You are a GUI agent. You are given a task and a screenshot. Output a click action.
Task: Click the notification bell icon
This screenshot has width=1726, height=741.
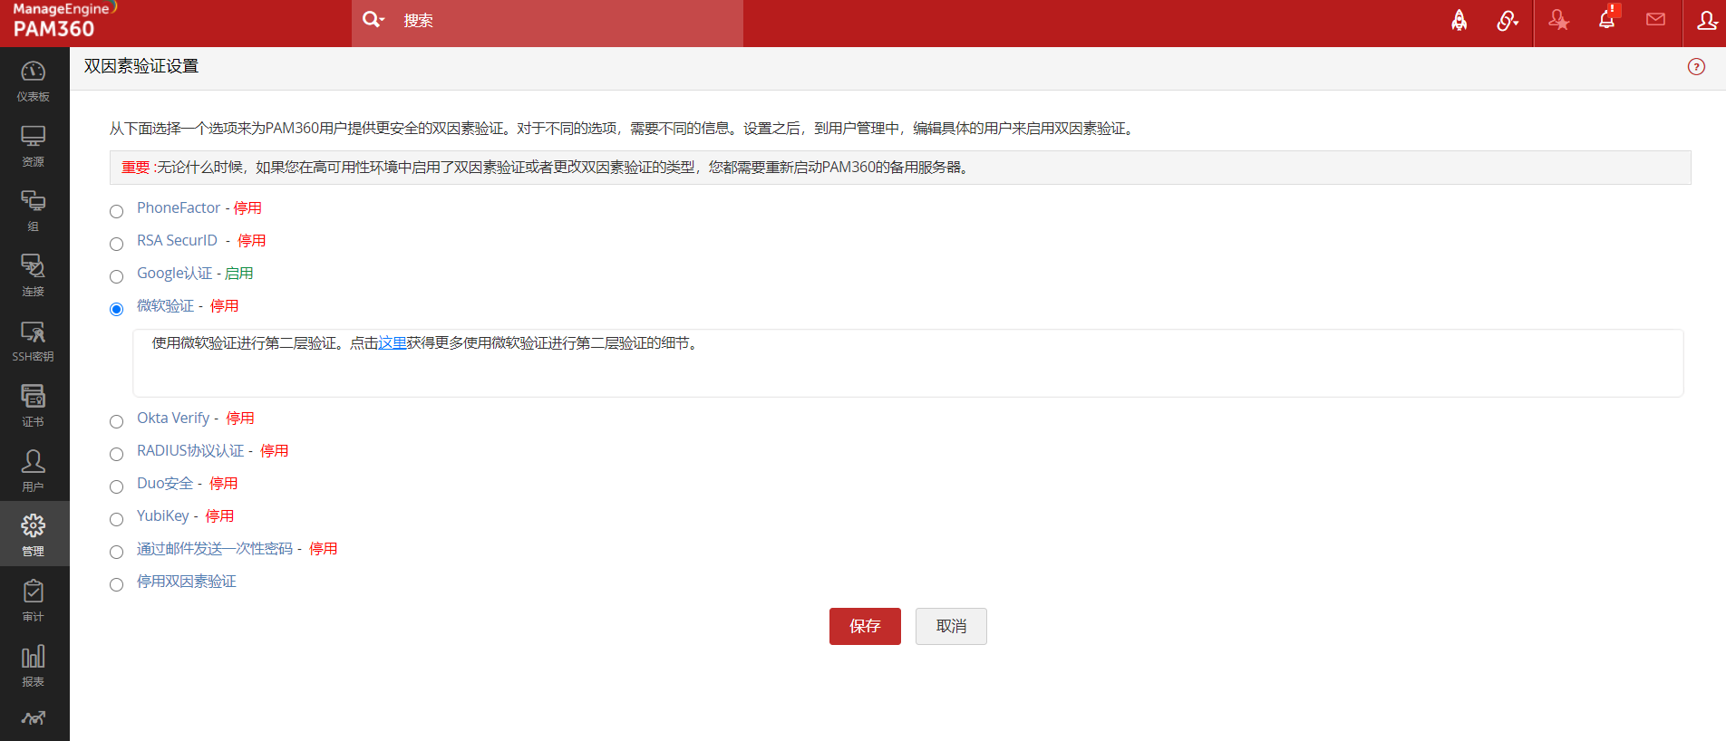click(x=1607, y=19)
